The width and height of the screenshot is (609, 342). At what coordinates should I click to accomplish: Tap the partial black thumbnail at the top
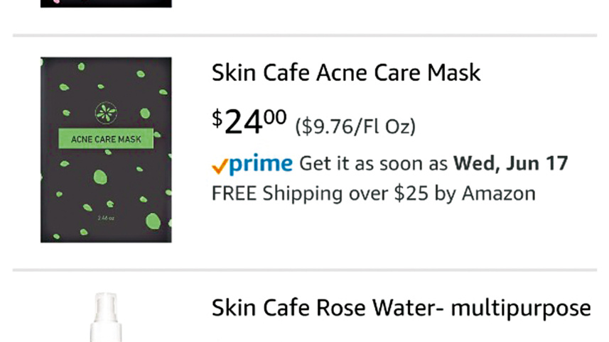pyautogui.click(x=106, y=3)
